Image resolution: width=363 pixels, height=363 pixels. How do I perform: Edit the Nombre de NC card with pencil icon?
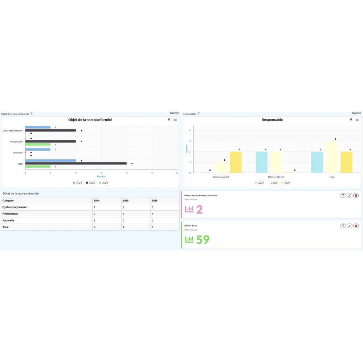point(349,226)
